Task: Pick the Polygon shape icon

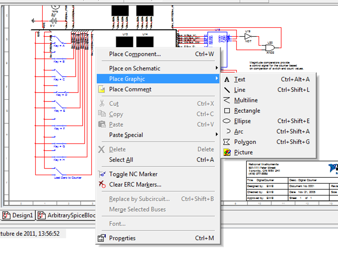Action: pyautogui.click(x=227, y=142)
